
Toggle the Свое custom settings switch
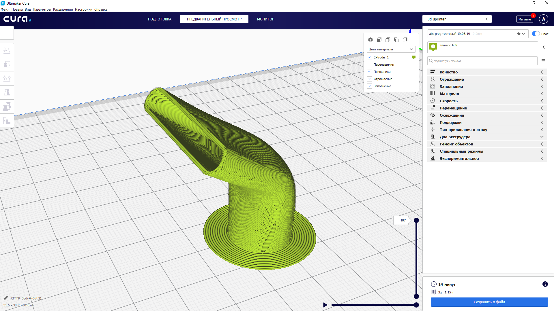tap(536, 34)
